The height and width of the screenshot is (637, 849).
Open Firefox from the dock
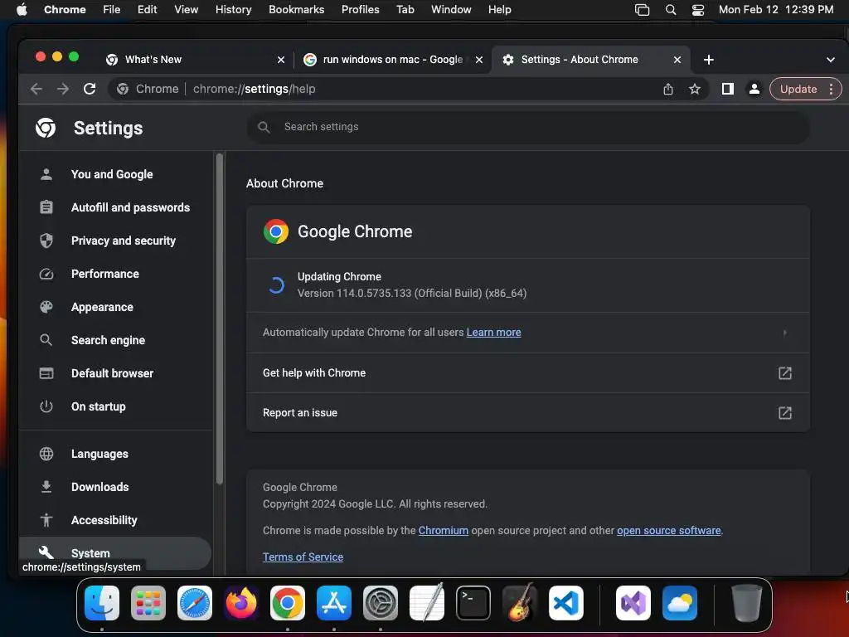(241, 603)
